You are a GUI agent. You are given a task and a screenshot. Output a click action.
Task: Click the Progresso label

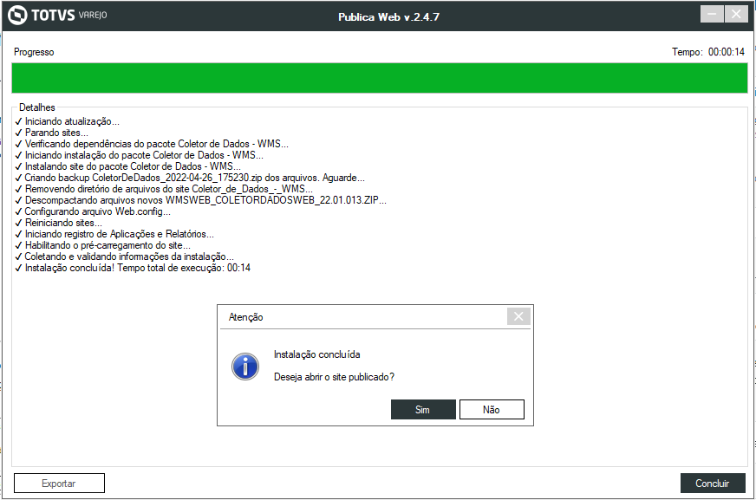[x=34, y=52]
